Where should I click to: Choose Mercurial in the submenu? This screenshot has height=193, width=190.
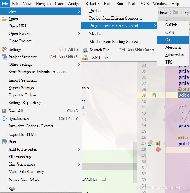coord(173,47)
